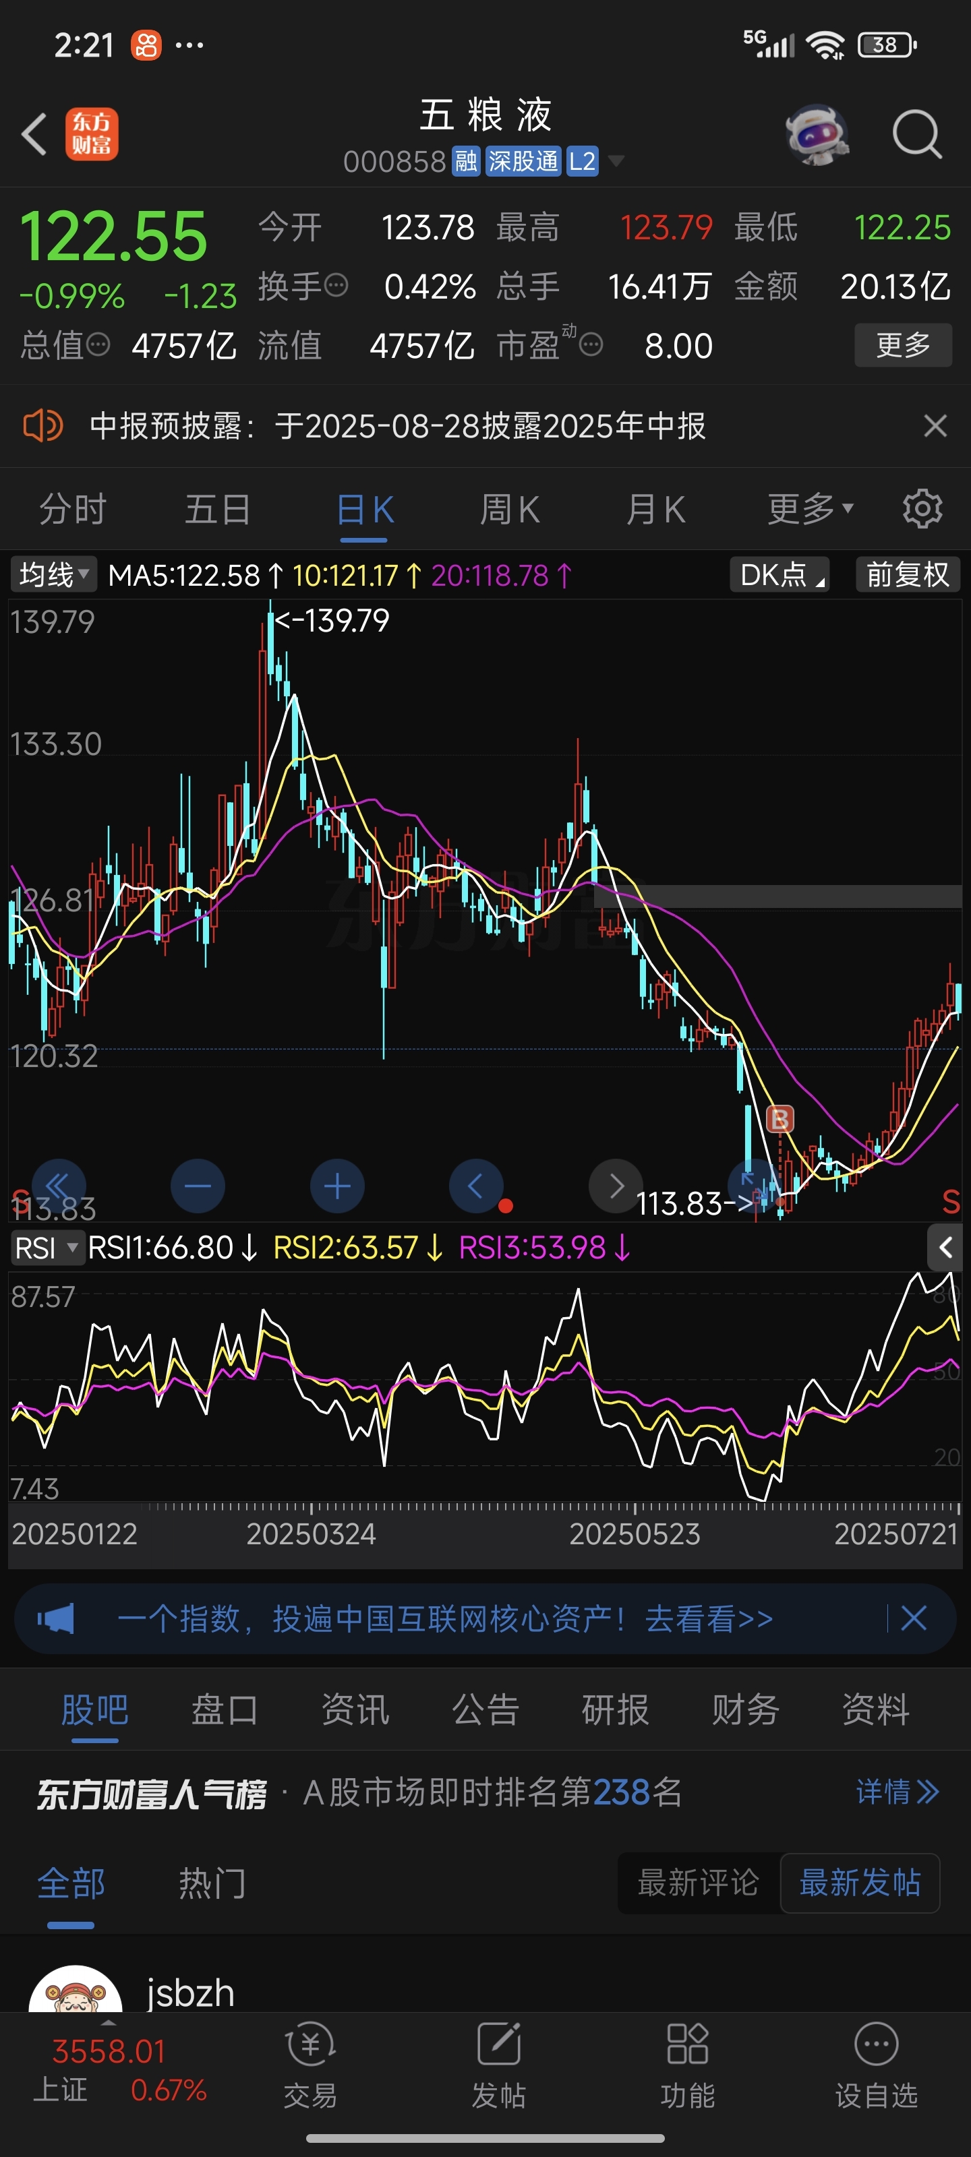Open 交易 trading icon

(310, 2066)
